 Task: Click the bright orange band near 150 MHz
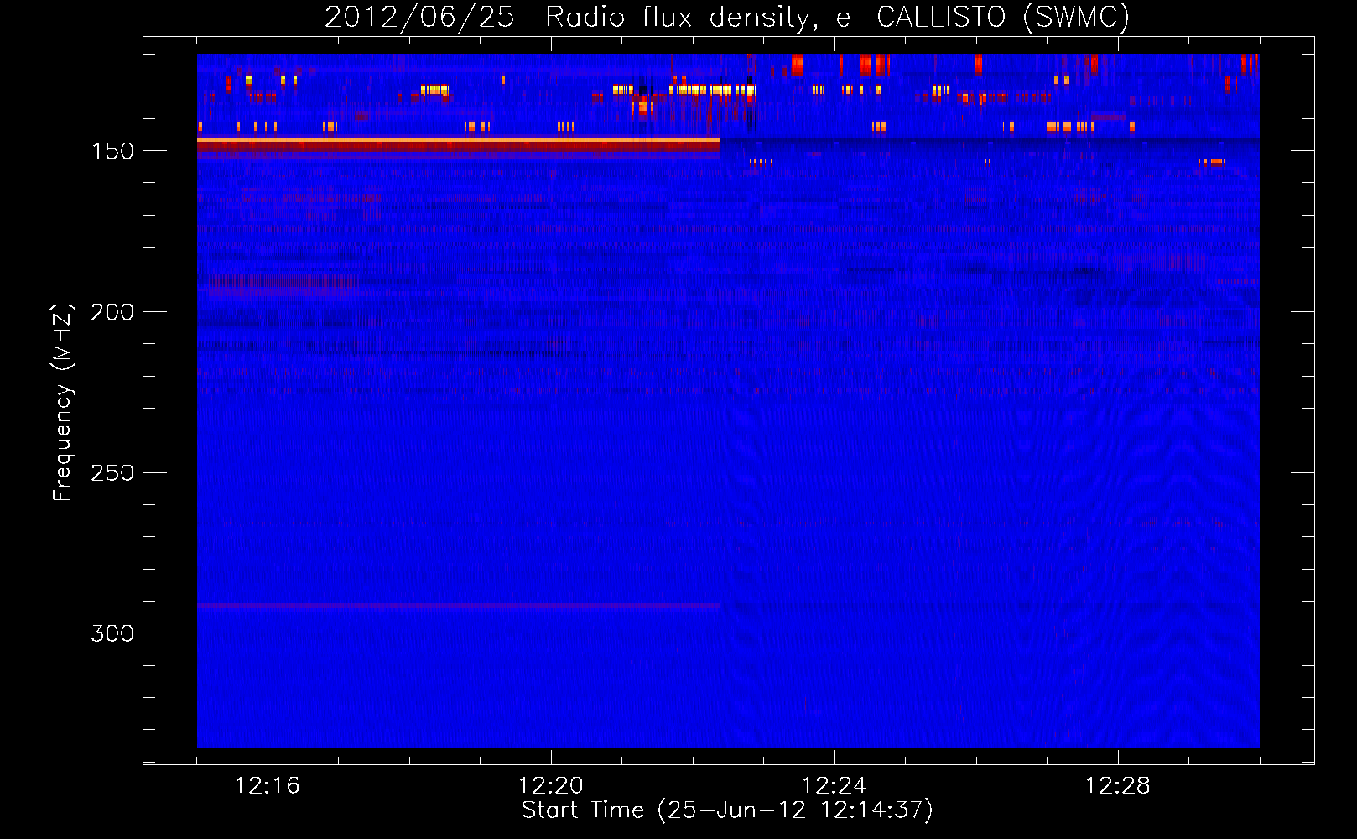pos(458,139)
